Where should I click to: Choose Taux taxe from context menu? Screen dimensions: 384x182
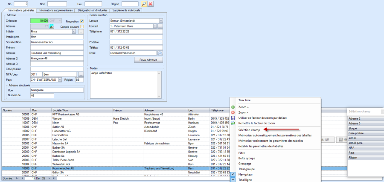244,100
